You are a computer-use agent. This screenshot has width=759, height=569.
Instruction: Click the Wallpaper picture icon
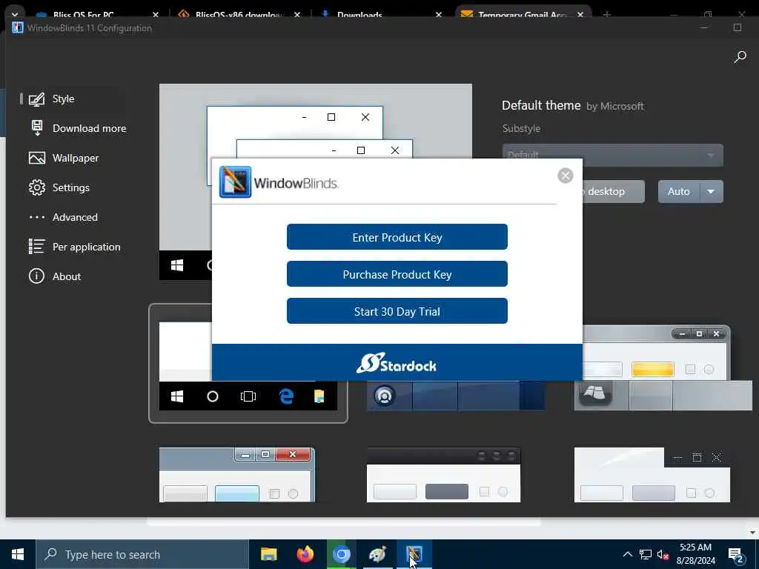(x=37, y=158)
